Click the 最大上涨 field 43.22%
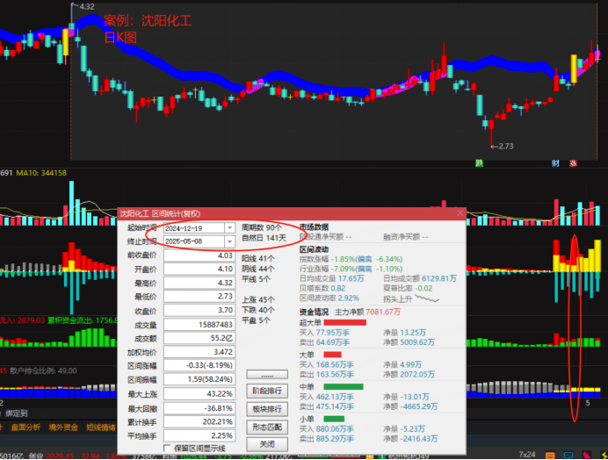Screen dimensions: 608x460 [199, 394]
